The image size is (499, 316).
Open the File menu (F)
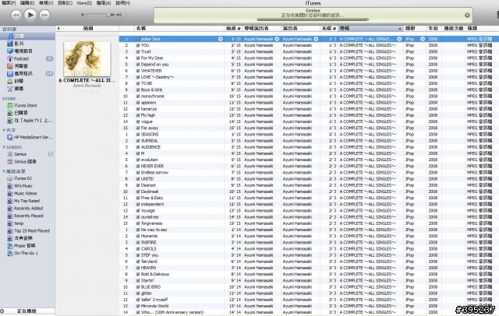pyautogui.click(x=9, y=3)
